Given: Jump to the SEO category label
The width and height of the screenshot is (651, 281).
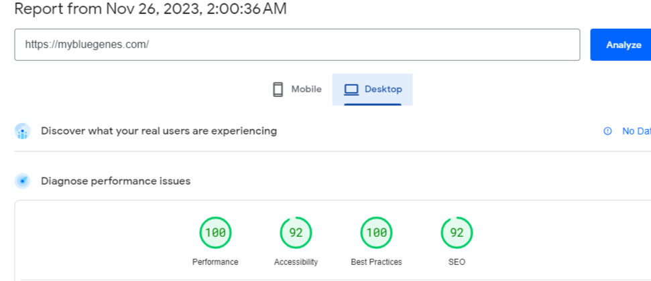Looking at the screenshot, I should click(x=457, y=262).
